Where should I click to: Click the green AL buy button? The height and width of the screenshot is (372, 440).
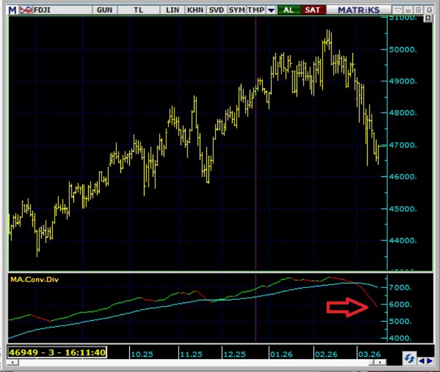(x=288, y=10)
